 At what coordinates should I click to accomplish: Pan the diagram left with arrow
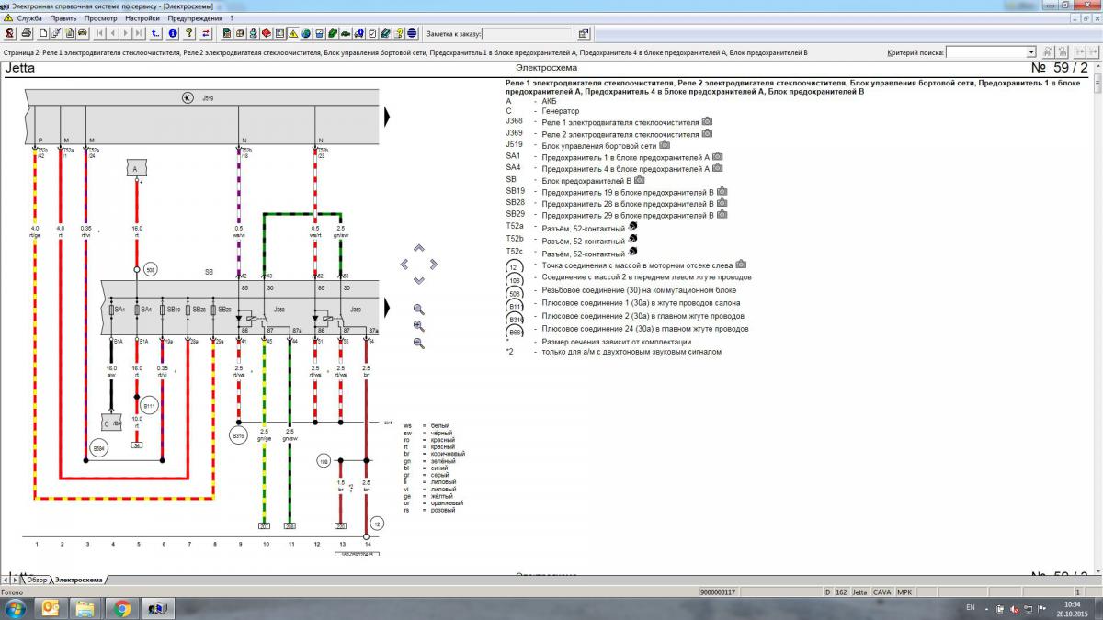[x=404, y=265]
